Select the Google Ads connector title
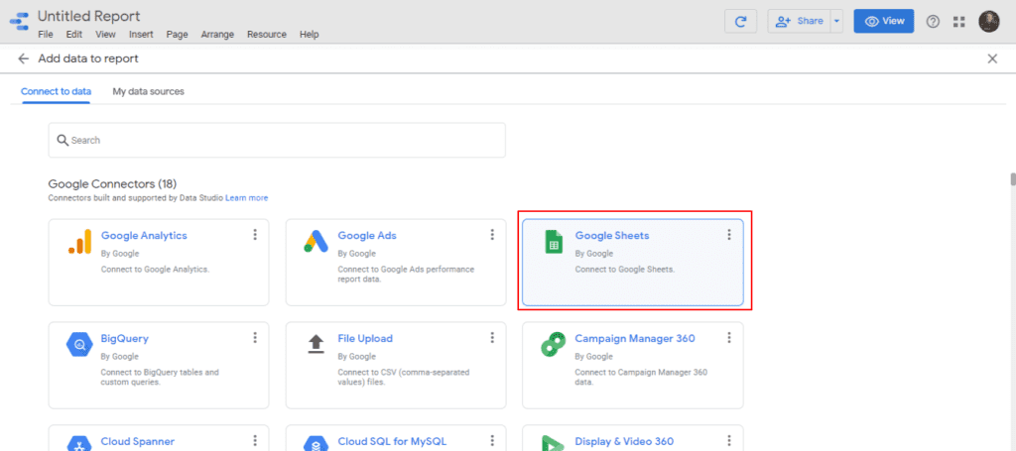1016x451 pixels. (367, 236)
